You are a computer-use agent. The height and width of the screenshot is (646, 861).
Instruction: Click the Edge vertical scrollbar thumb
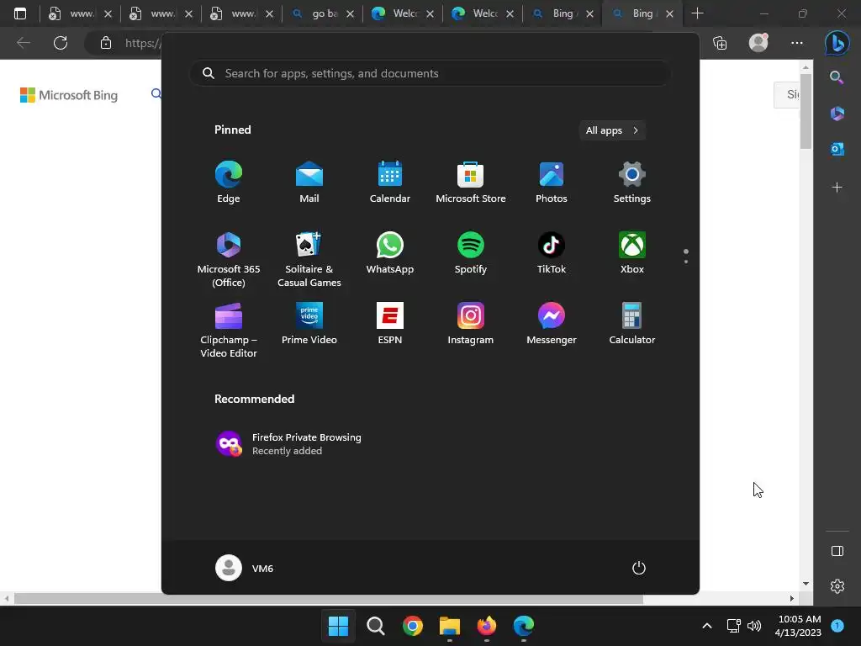[x=806, y=112]
